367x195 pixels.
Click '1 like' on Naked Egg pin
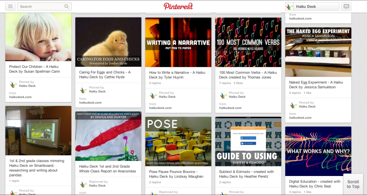[308, 93]
